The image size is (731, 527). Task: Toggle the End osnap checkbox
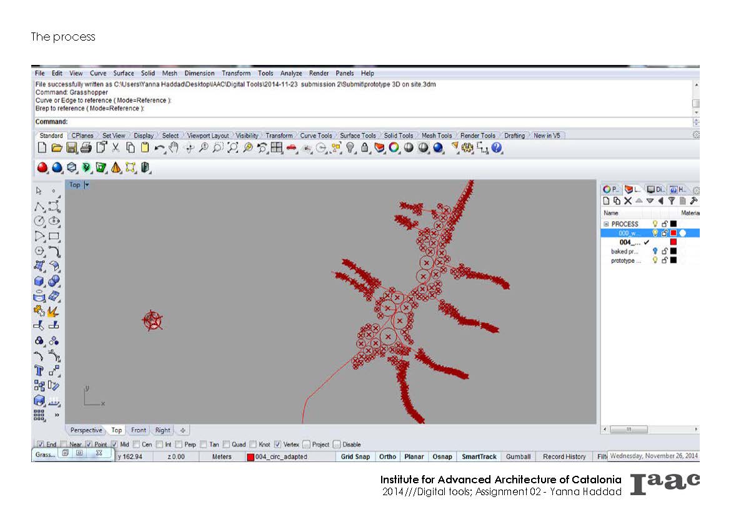point(41,445)
